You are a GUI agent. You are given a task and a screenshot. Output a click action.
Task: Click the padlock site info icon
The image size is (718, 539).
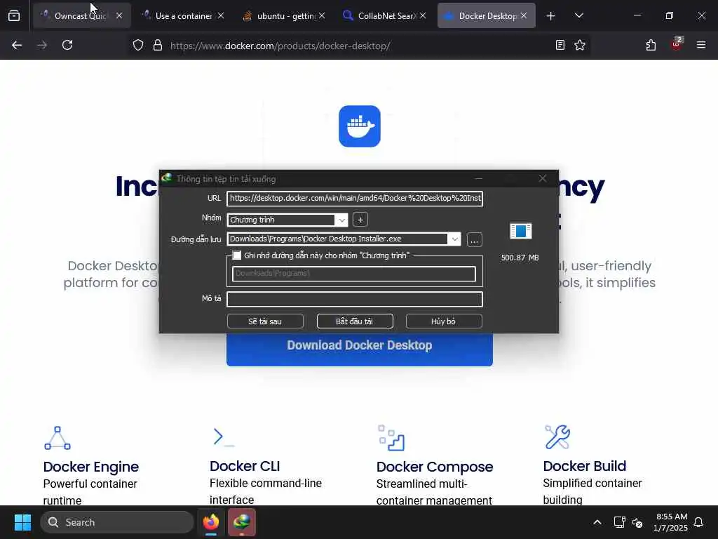click(x=158, y=45)
